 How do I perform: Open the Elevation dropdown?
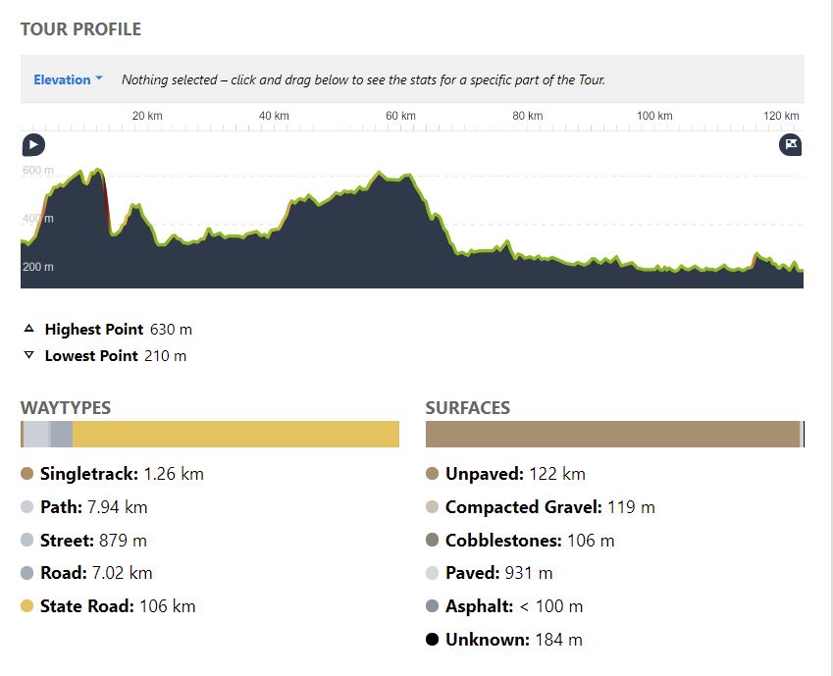pyautogui.click(x=68, y=79)
